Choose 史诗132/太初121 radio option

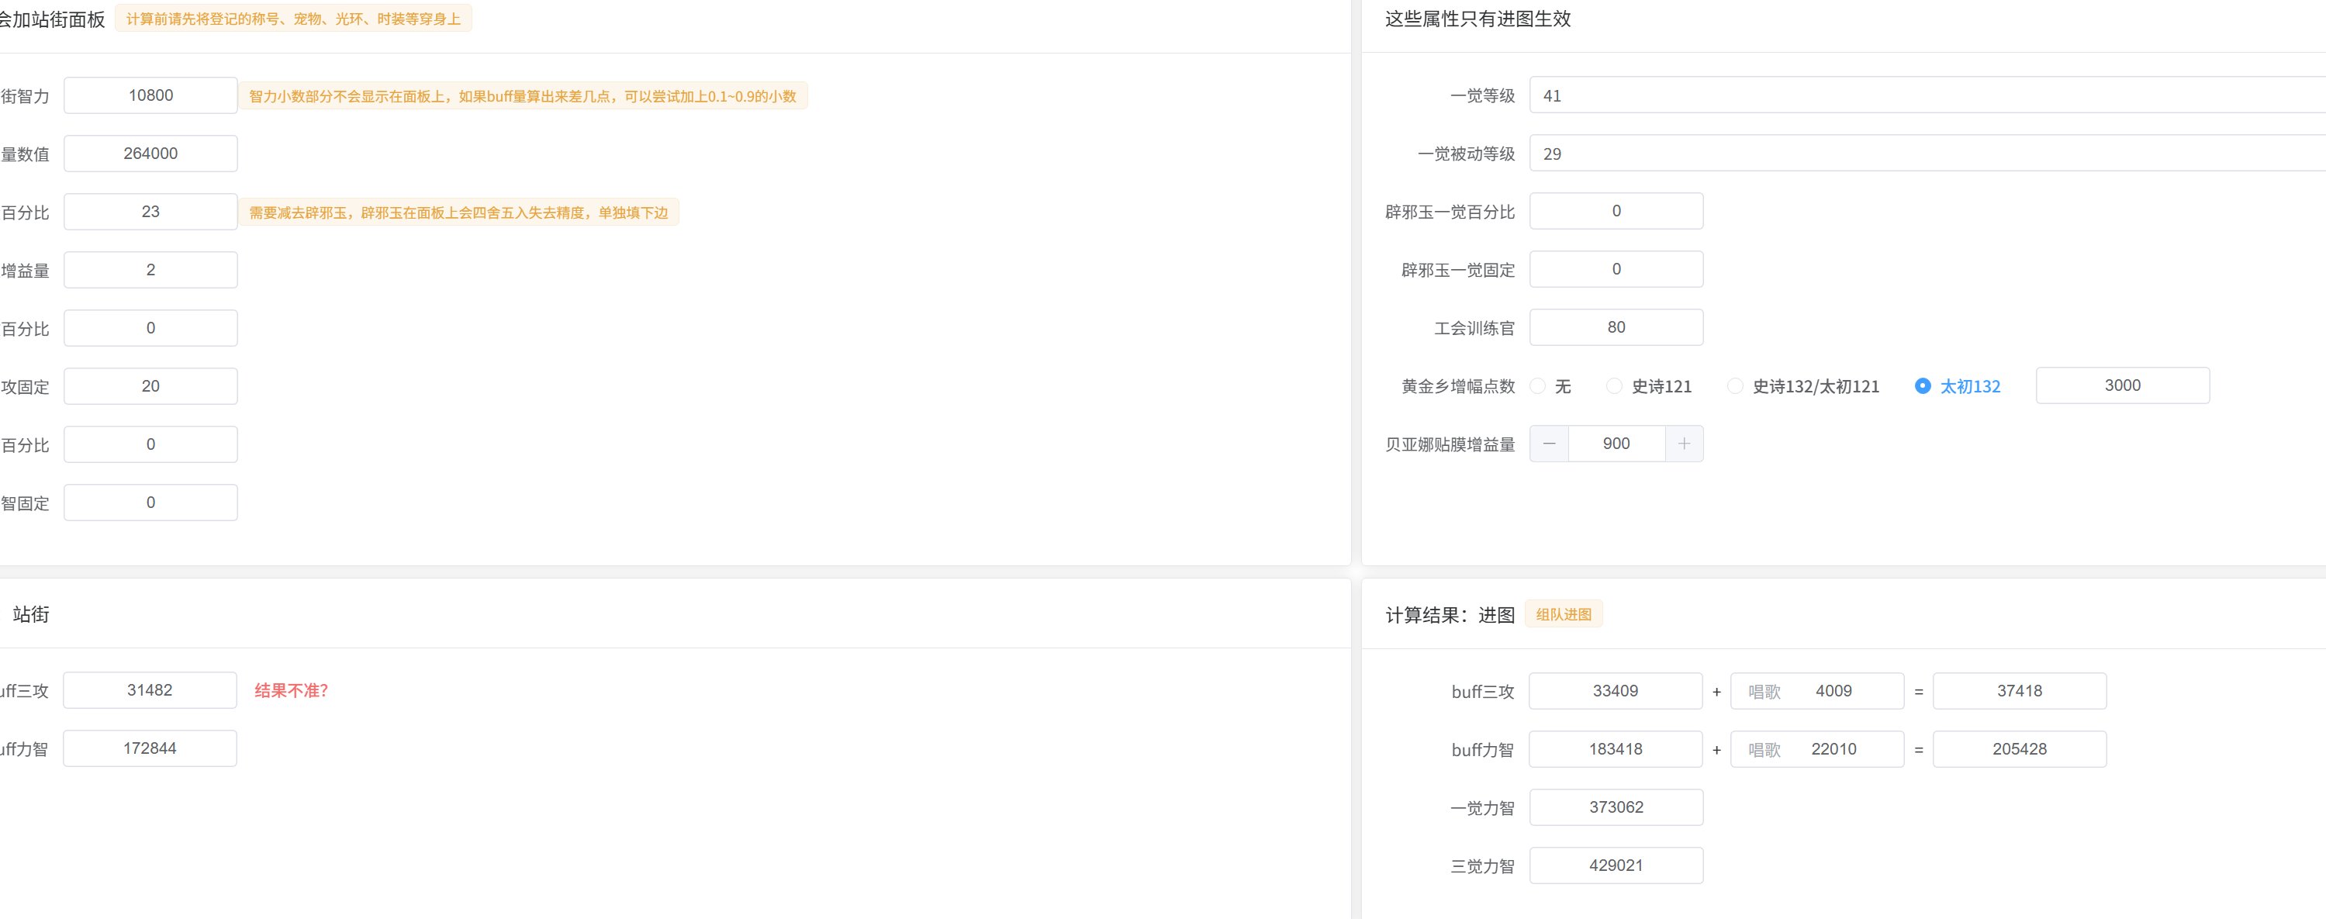coord(1734,386)
